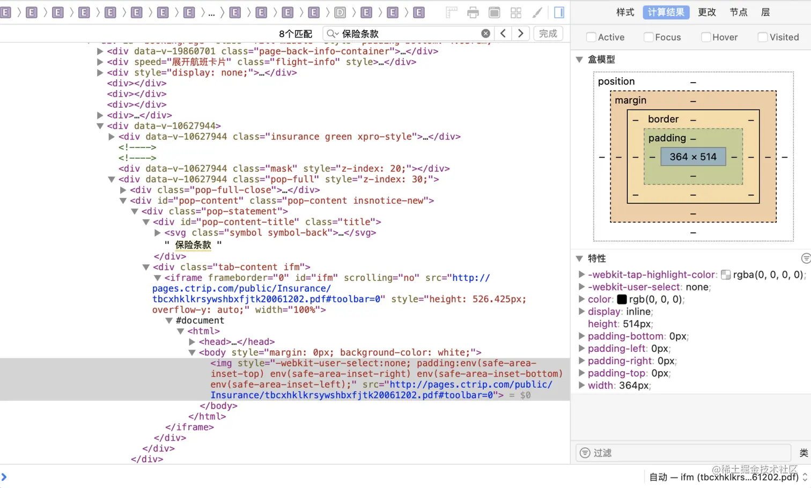Collapse the pop-full div node
Screen dimensions: 811x488
[112, 180]
